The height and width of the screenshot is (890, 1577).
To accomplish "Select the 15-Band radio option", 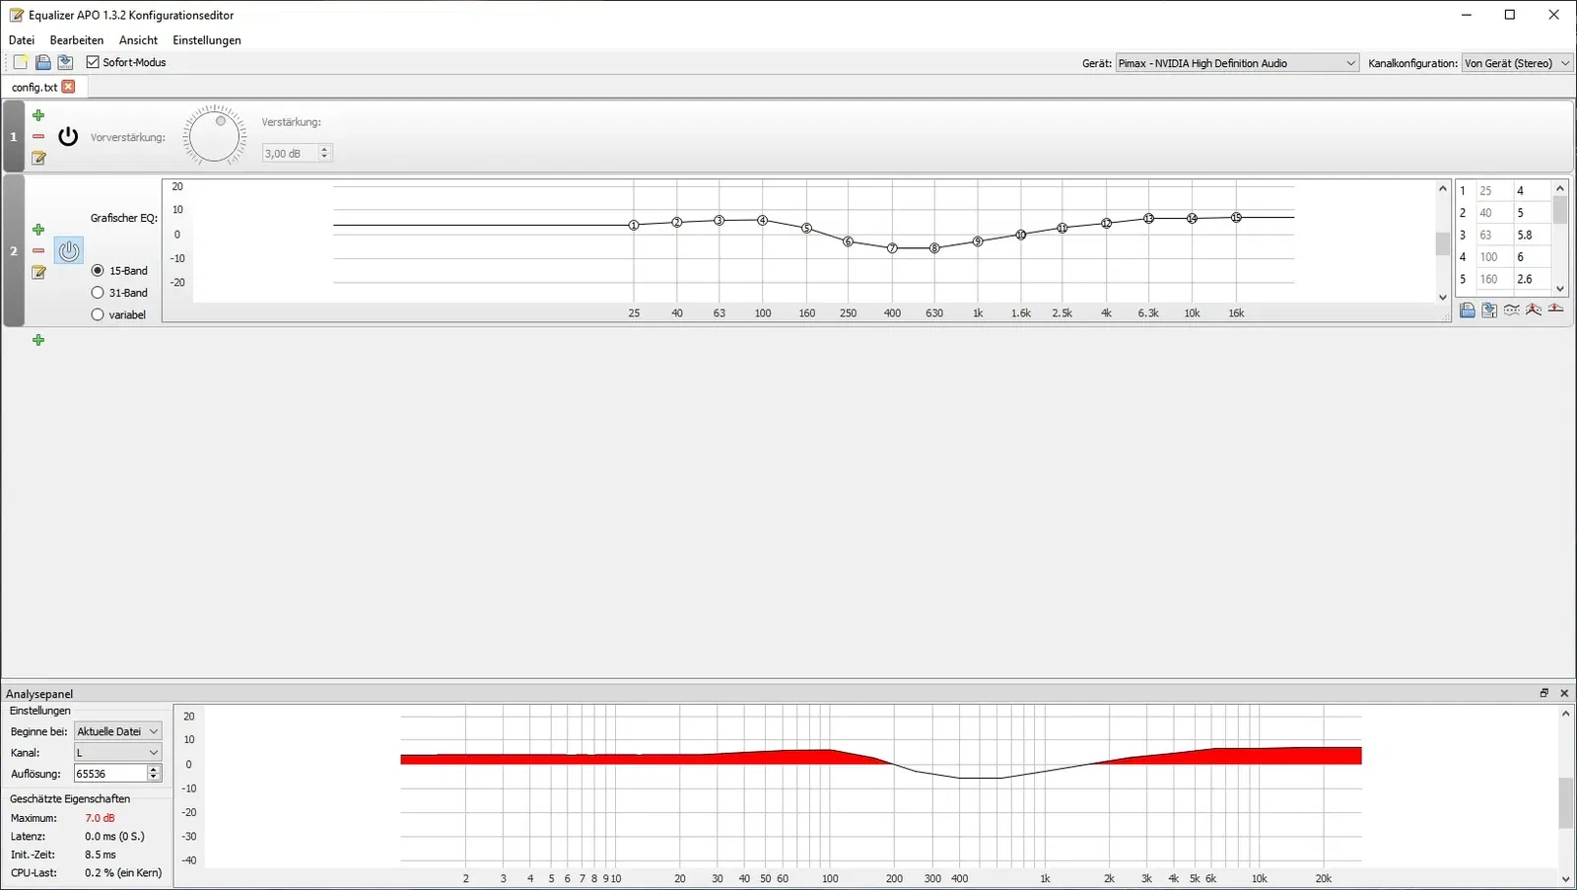I will [98, 270].
